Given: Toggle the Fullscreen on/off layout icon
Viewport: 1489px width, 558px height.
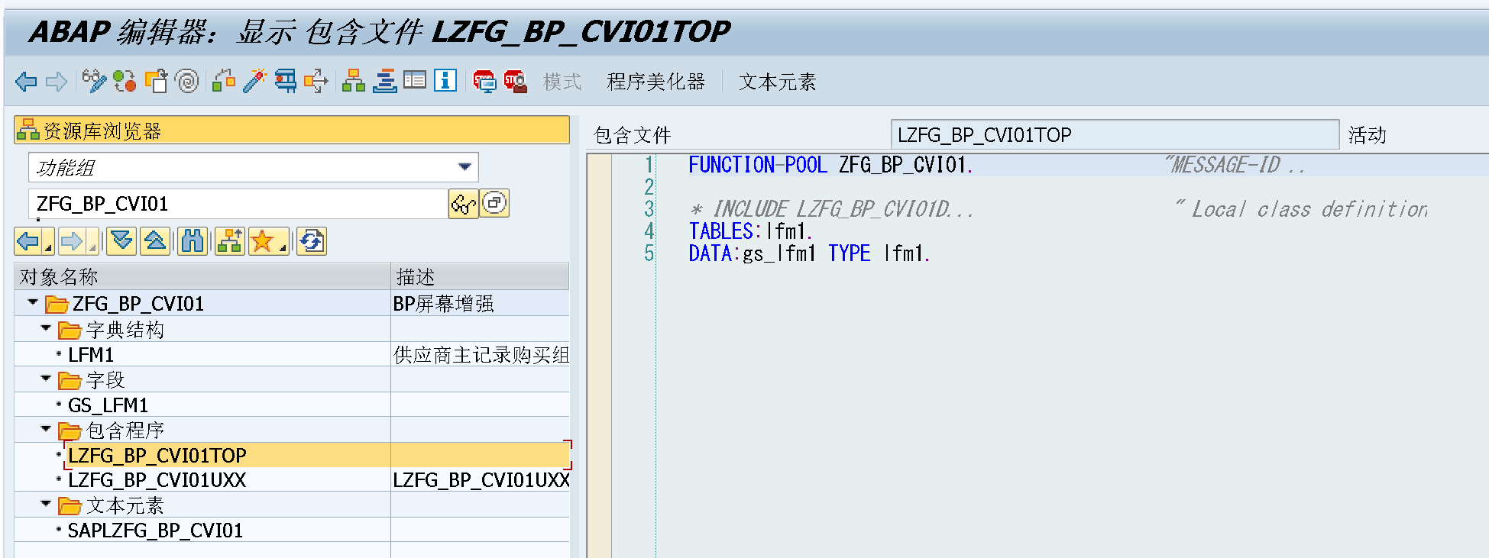Looking at the screenshot, I should click(x=415, y=80).
